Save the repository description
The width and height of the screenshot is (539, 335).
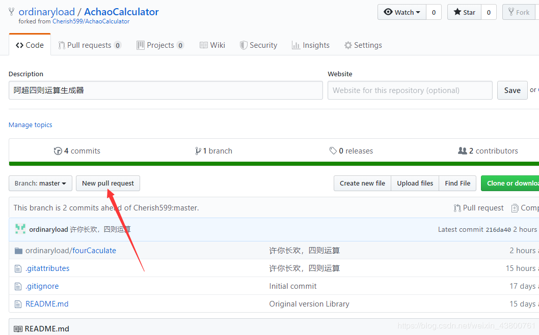512,90
